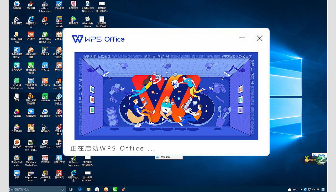Screen dimensions: 336x192
Task: Expand the hidden system tray icons
Action: pos(301,189)
